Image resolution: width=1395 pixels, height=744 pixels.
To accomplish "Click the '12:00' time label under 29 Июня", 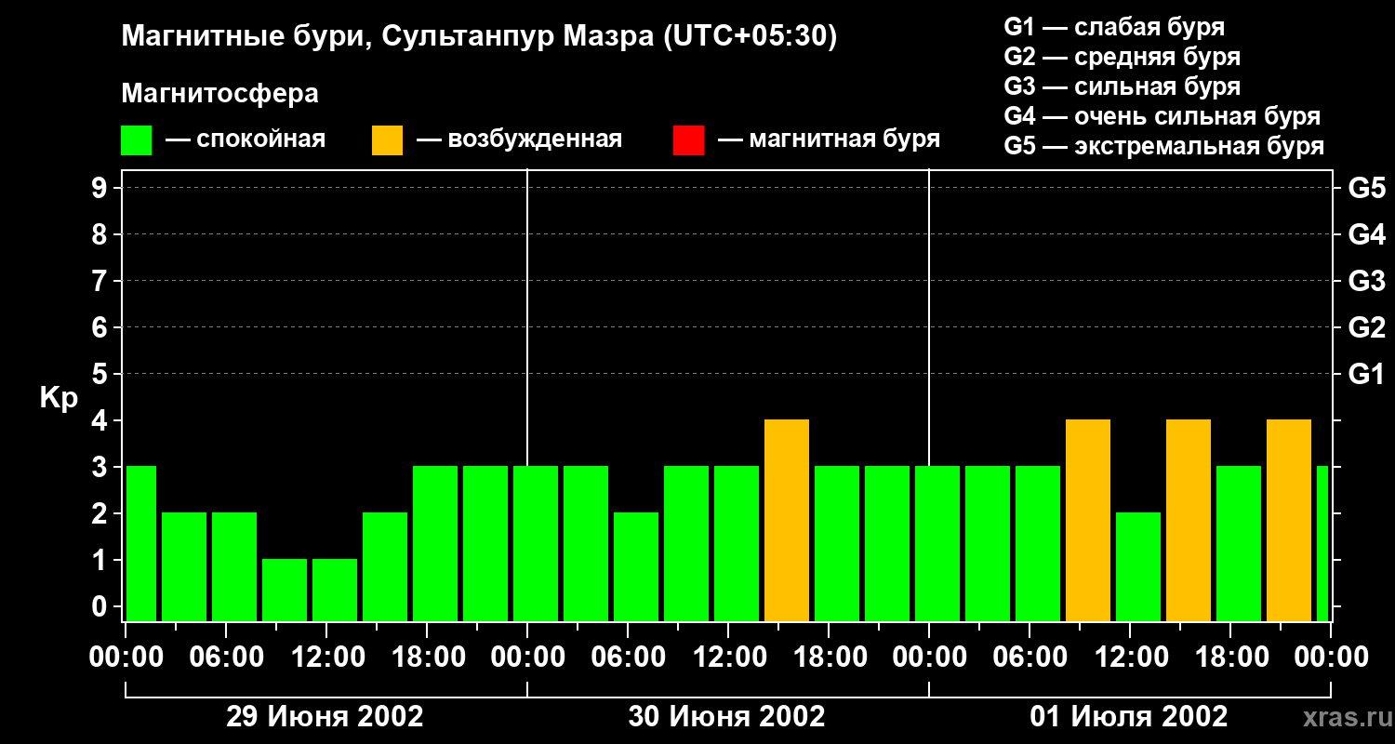I will (326, 658).
